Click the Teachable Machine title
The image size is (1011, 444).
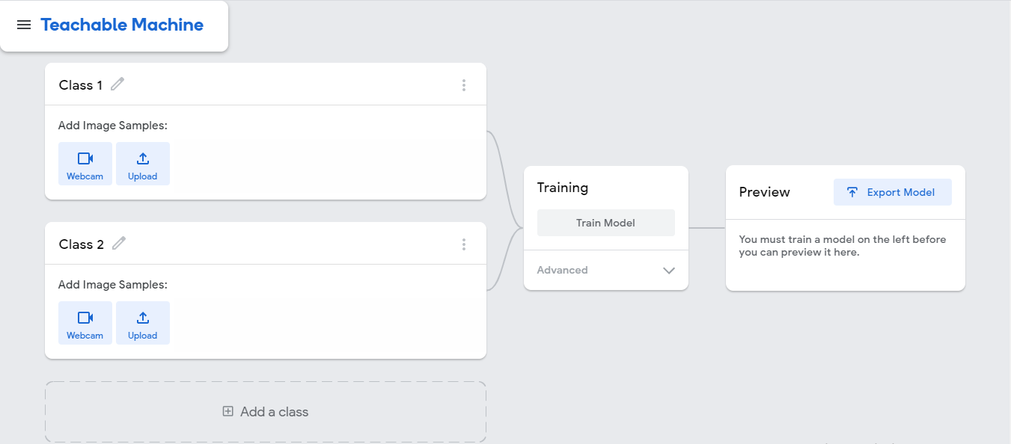(122, 25)
